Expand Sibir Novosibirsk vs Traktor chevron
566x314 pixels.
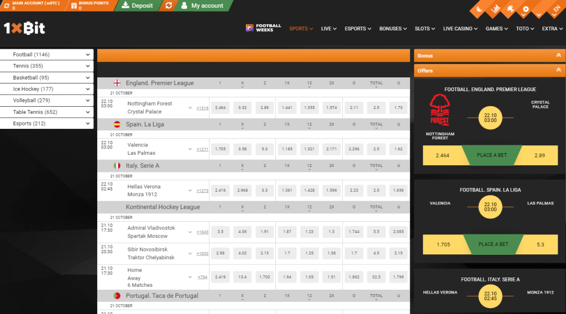point(190,253)
